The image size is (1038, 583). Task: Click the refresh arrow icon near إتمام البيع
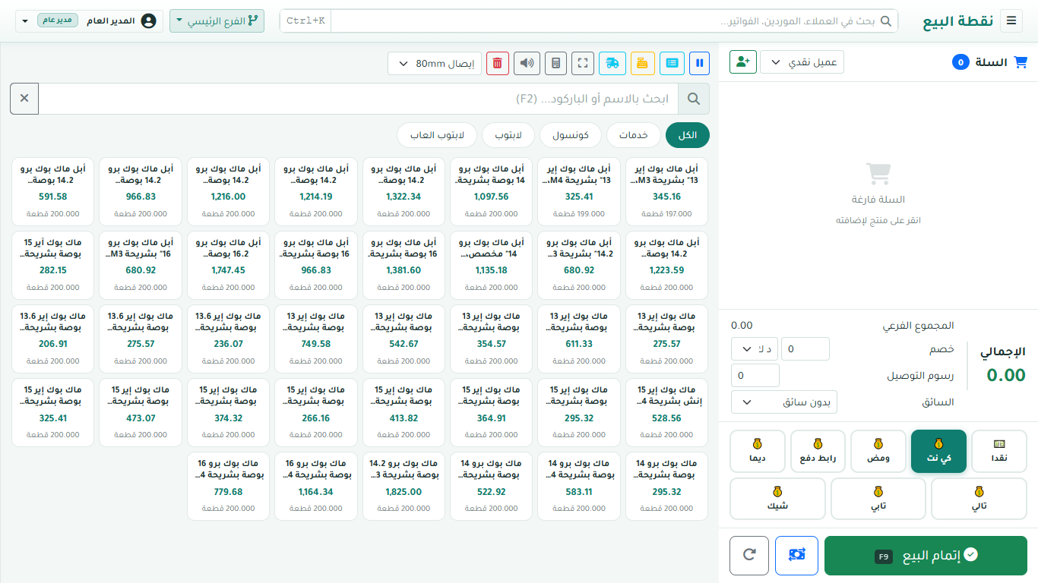749,555
